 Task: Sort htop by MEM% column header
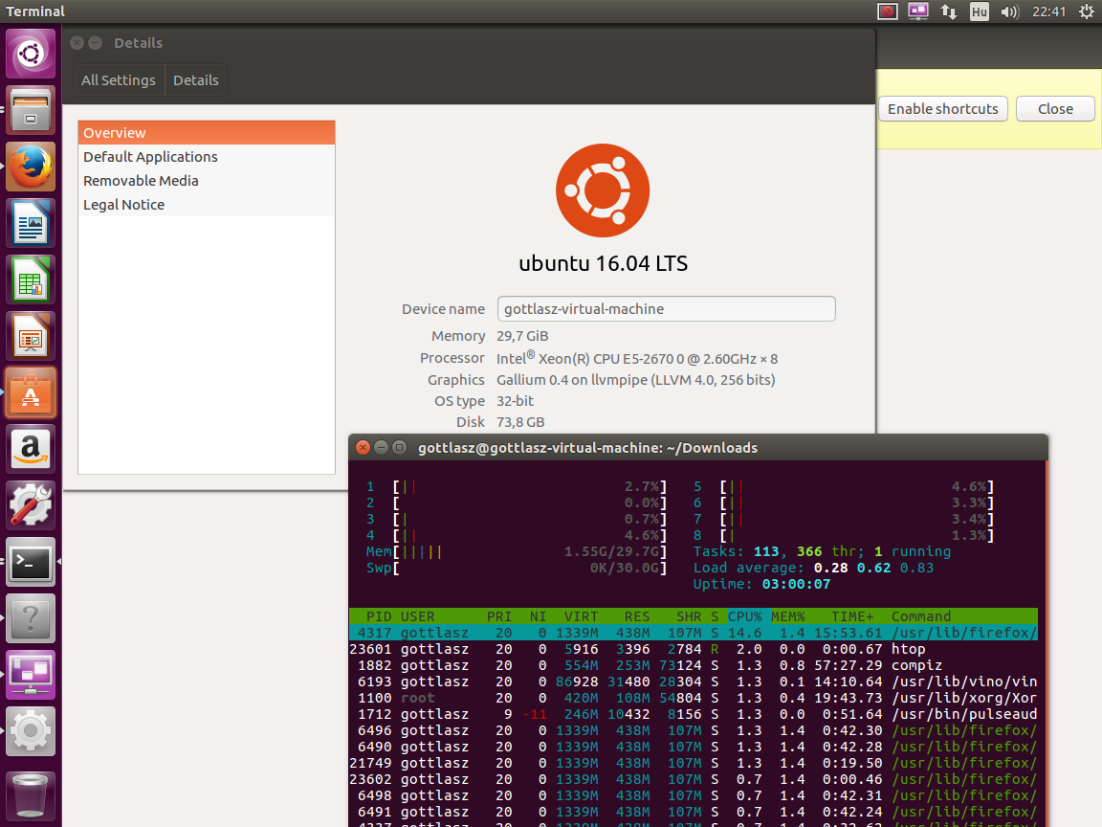point(788,616)
